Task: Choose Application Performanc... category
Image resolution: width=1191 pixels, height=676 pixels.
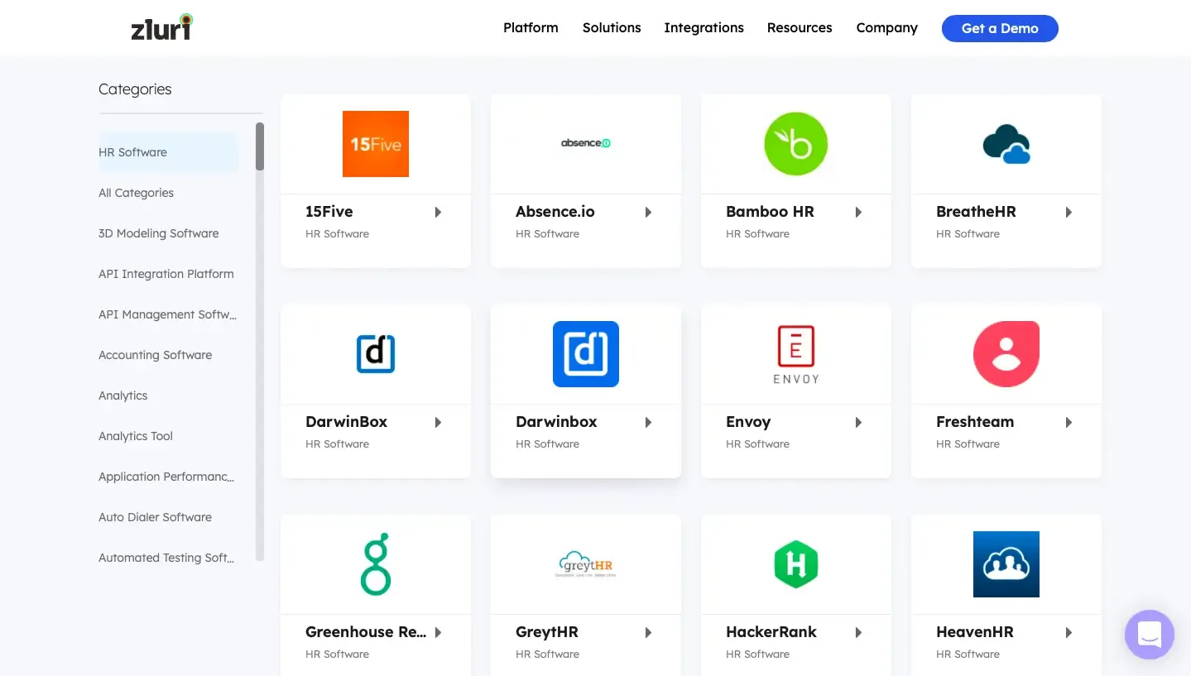Action: coord(166,477)
